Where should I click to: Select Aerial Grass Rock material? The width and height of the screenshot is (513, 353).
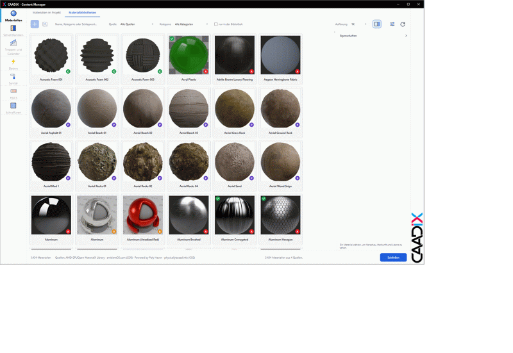[235, 112]
